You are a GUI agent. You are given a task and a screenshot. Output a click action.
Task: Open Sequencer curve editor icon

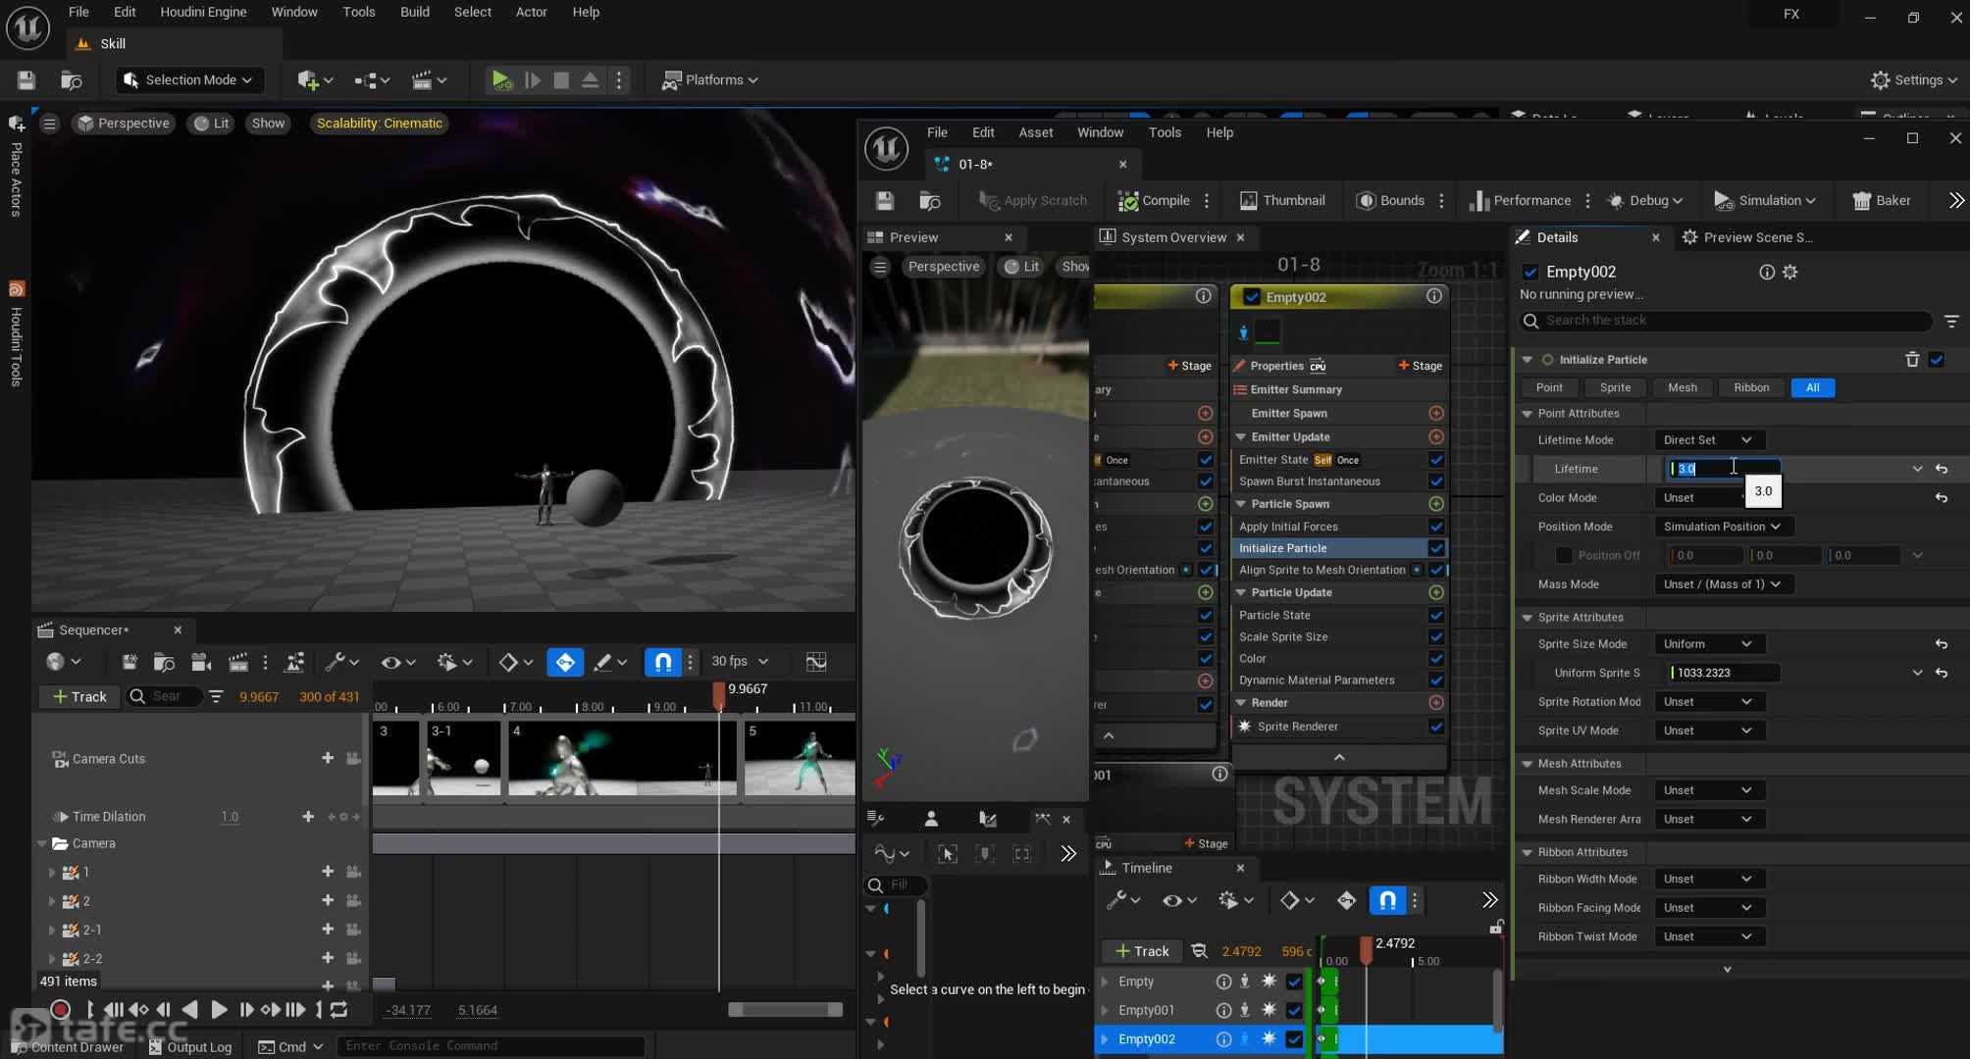(816, 662)
